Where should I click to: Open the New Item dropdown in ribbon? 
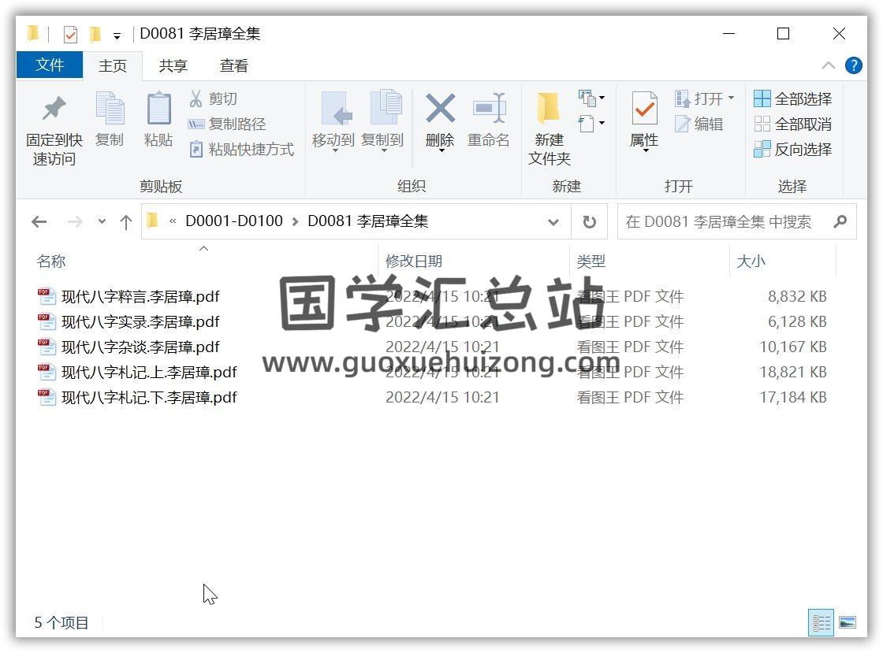591,98
